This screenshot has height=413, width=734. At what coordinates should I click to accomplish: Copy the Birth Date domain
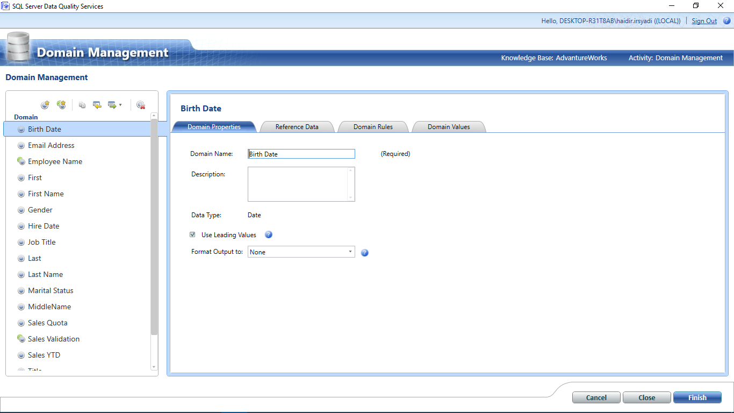click(x=82, y=104)
